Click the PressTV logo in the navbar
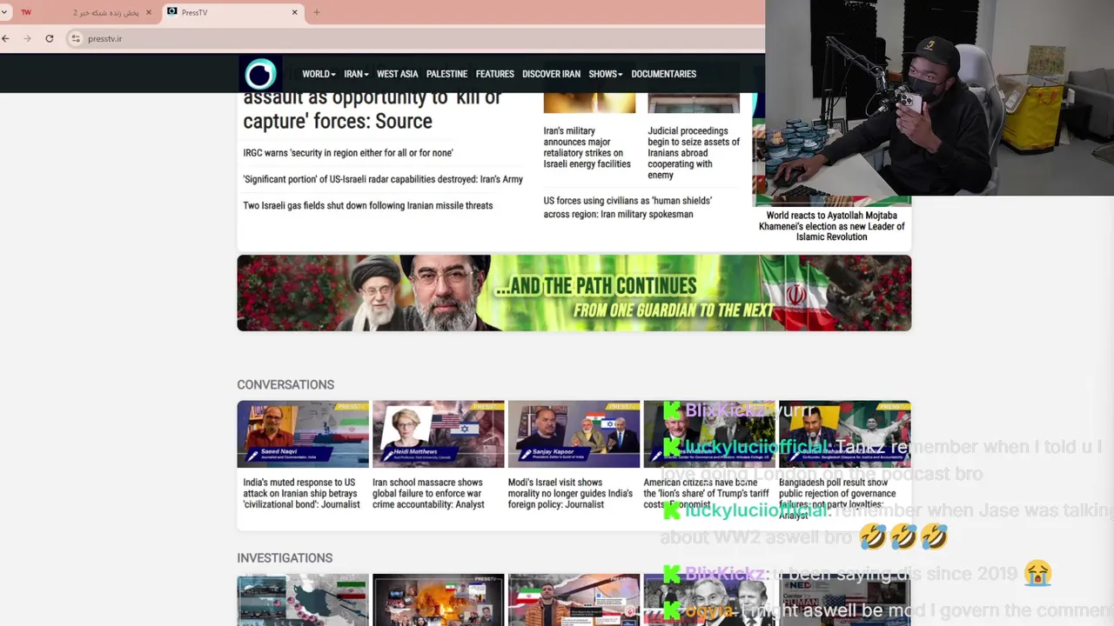Screen dimensions: 1114x626 click(260, 74)
